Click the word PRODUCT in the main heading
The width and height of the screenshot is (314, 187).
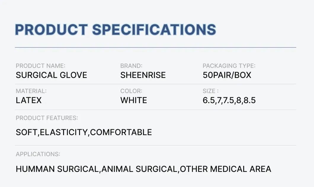[x=51, y=30]
